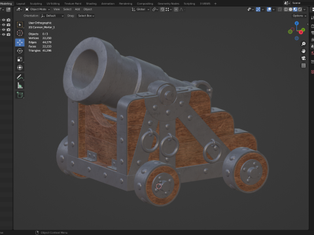Toggle render camera on bottom outliner row
This screenshot has height=235, width=314.
click(9, 35)
